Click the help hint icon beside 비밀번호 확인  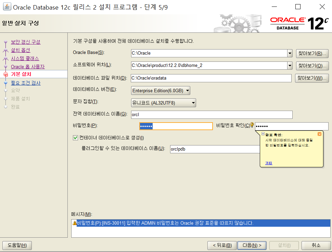point(252,125)
